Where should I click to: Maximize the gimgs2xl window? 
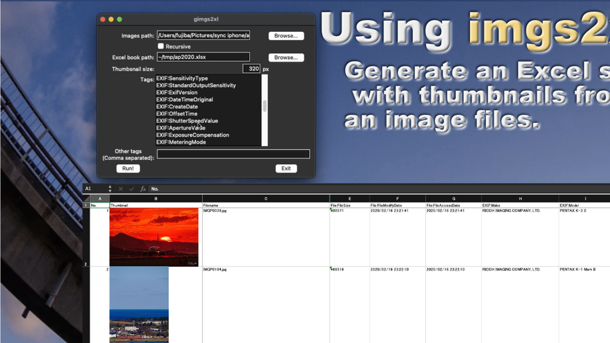click(120, 19)
